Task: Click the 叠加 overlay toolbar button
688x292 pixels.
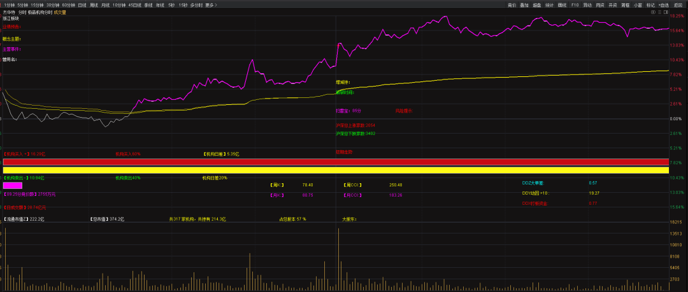Action: tap(524, 4)
